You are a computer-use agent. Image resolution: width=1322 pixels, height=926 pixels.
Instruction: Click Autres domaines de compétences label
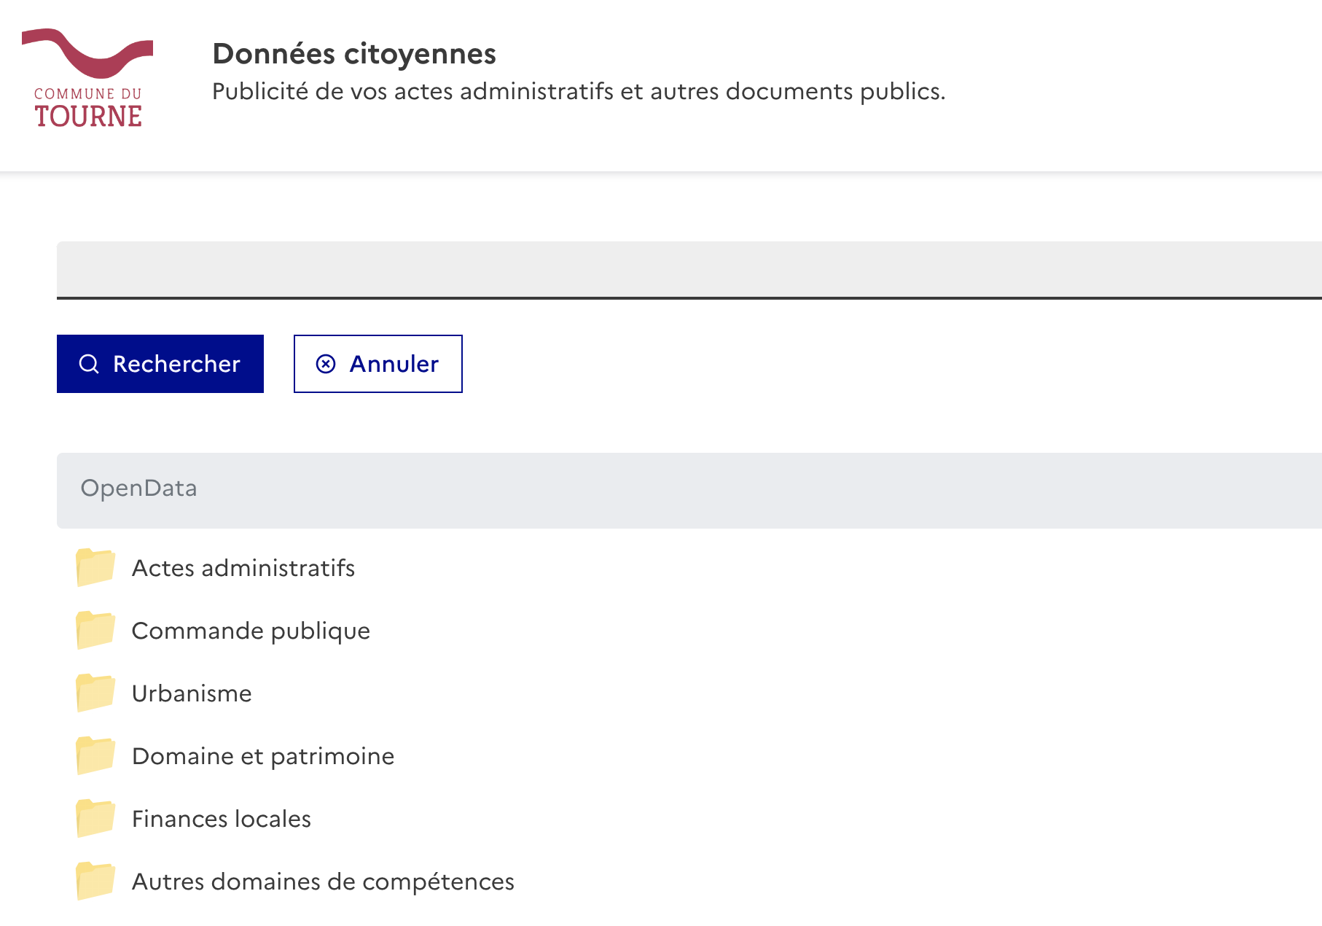click(323, 882)
